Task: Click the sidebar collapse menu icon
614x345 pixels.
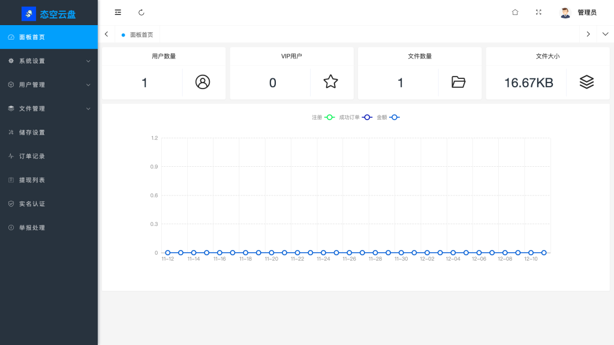Action: (118, 13)
